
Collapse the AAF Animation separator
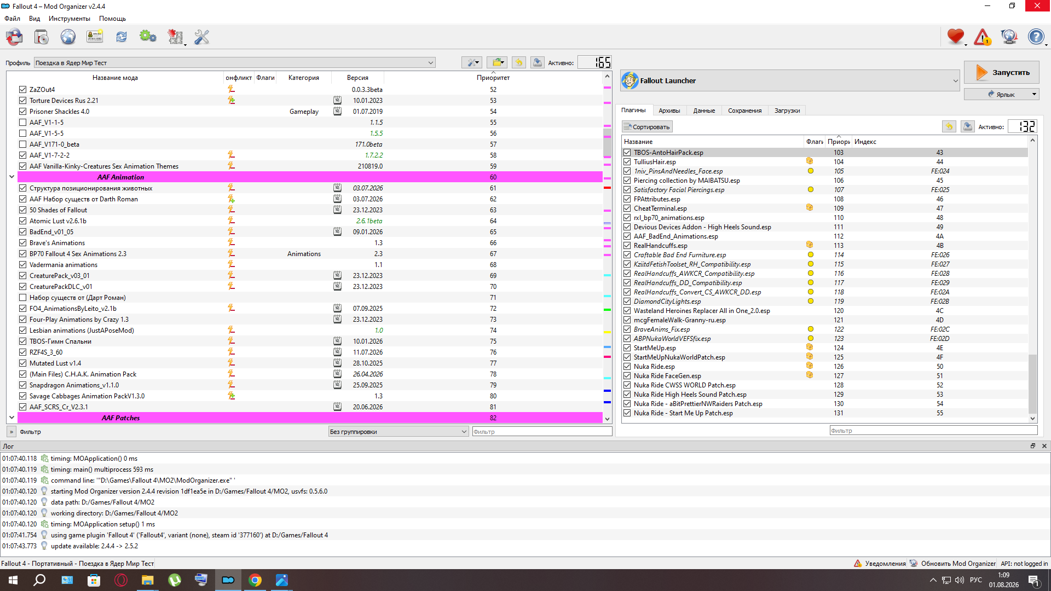coord(11,177)
